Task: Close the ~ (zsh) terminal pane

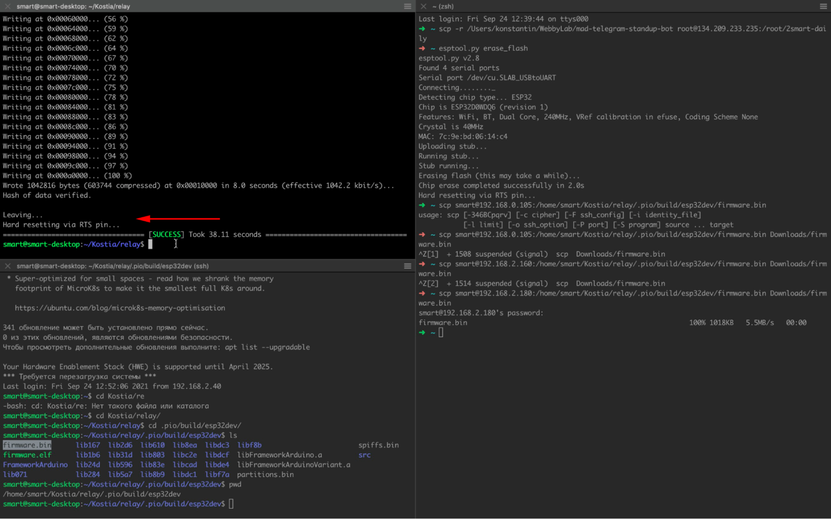Action: point(423,6)
